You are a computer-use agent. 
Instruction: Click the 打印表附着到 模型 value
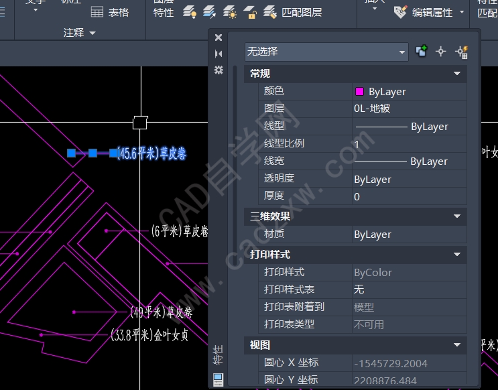409,307
